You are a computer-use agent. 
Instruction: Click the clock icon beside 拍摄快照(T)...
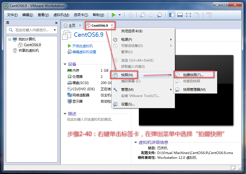pos(177,75)
